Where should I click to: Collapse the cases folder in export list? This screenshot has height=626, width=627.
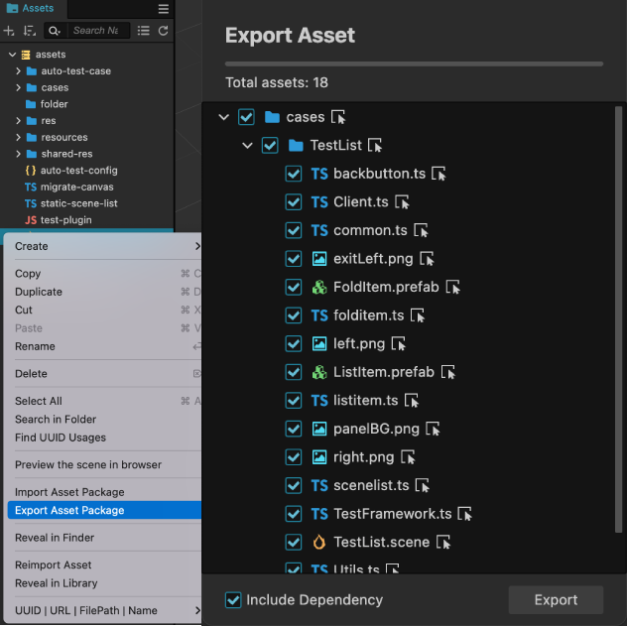(x=224, y=117)
